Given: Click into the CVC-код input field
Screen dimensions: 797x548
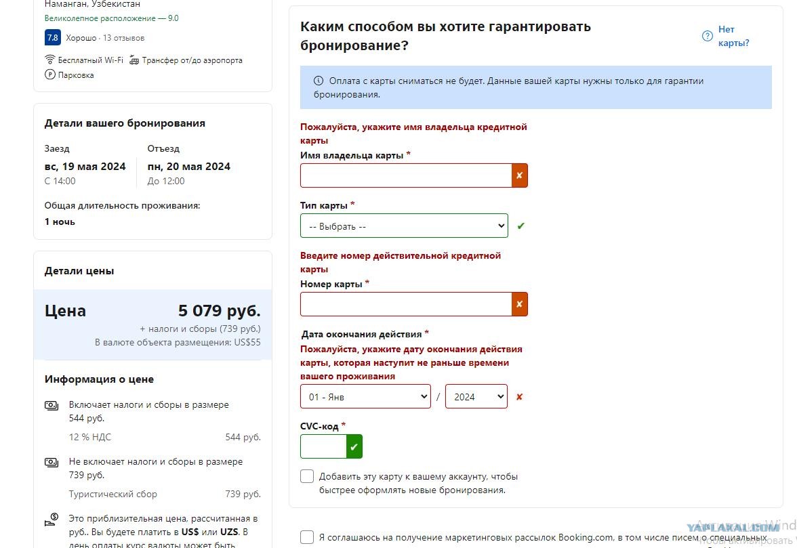Looking at the screenshot, I should click(x=324, y=447).
